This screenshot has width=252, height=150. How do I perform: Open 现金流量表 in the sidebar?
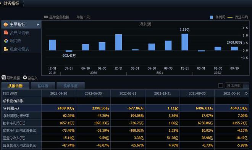[19, 49]
